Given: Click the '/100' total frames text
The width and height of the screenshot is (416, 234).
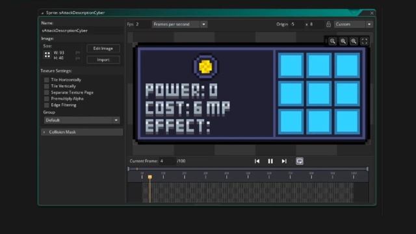Looking at the screenshot, I should pos(181,161).
